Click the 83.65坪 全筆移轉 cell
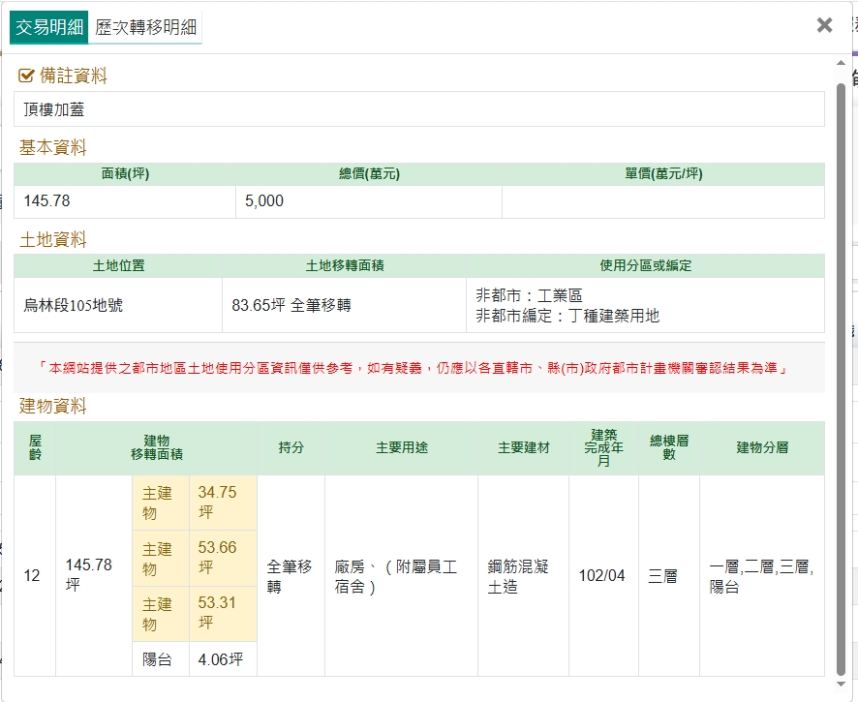 pyautogui.click(x=291, y=305)
